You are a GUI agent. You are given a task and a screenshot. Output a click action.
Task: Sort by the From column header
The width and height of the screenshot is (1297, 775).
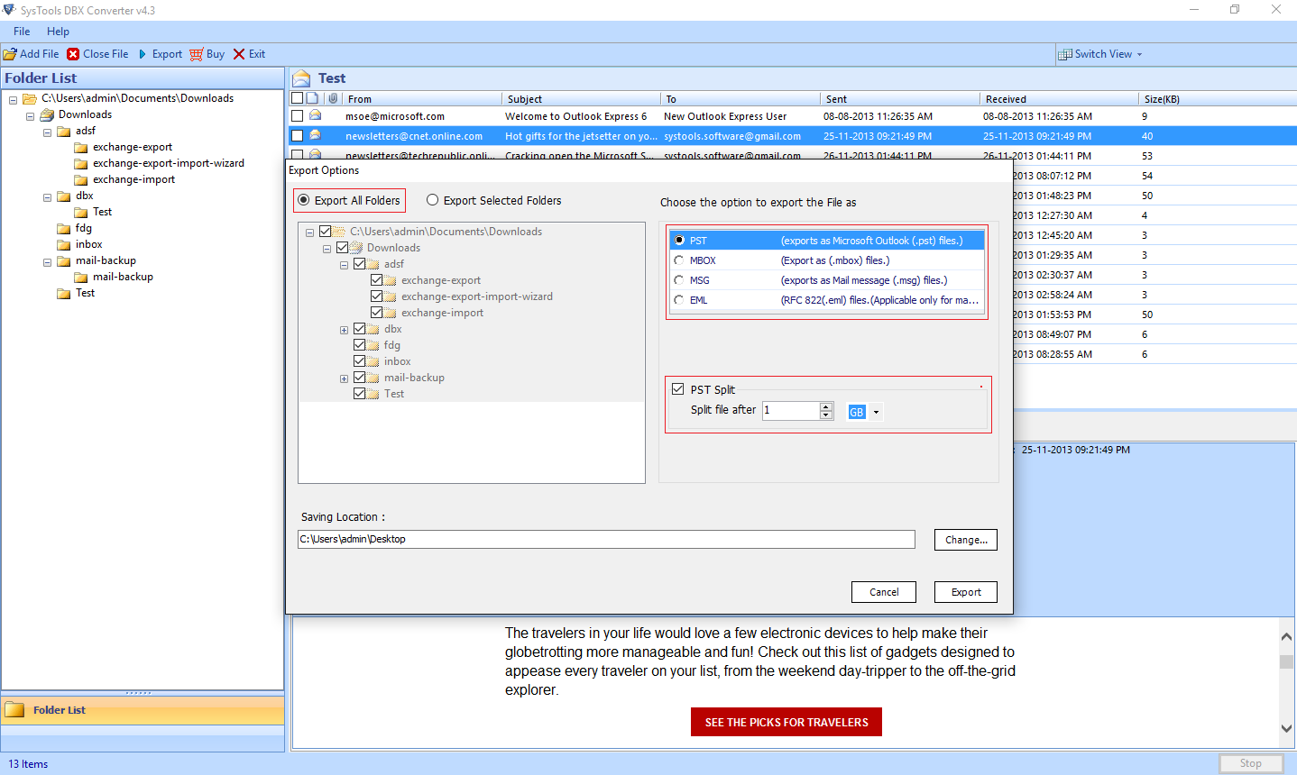point(422,98)
